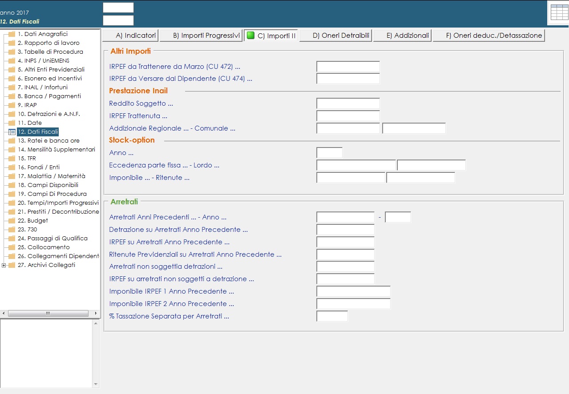Image resolution: width=569 pixels, height=394 pixels.
Task: Click folder icon next to Budget
Action: [x=12, y=221]
